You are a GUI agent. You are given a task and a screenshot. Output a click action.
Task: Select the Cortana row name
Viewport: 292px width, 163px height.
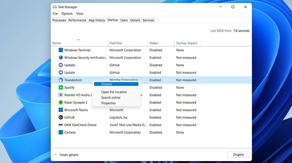pyautogui.click(x=70, y=132)
